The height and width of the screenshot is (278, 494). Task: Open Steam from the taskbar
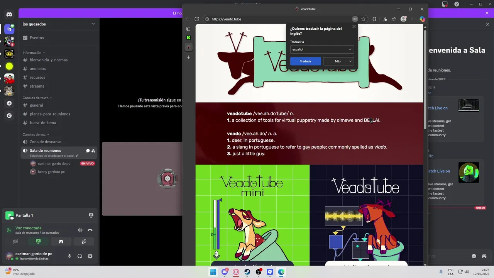coord(247,272)
